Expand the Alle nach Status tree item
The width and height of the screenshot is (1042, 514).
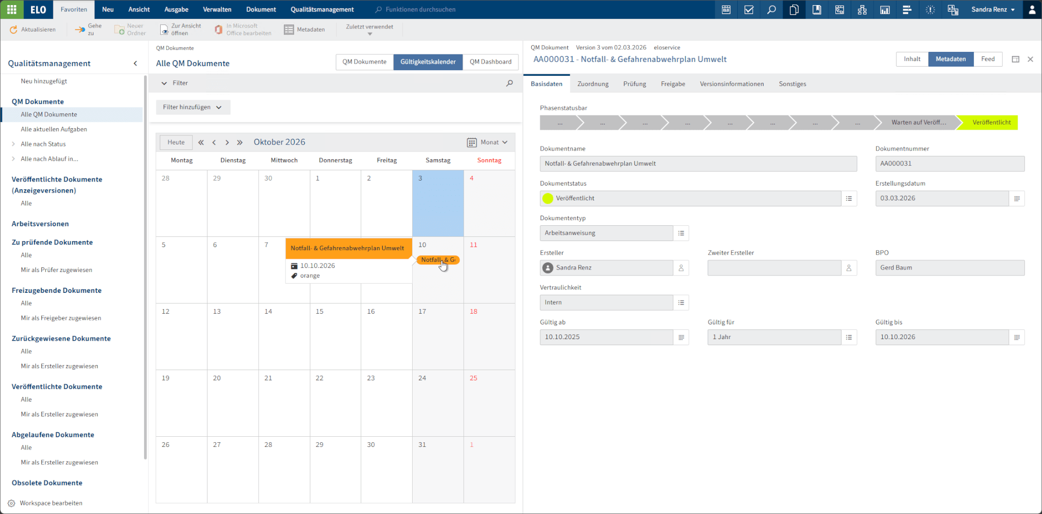coord(13,144)
